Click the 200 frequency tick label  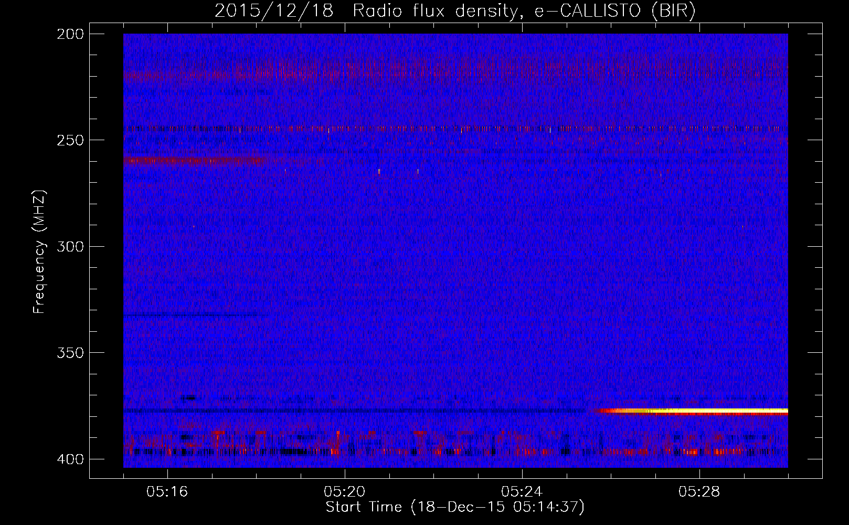click(x=70, y=34)
